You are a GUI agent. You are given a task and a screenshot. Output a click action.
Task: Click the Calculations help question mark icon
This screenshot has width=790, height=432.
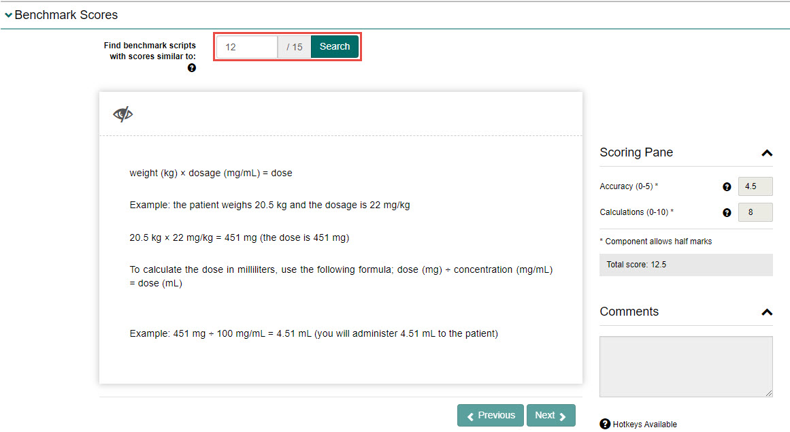tap(727, 212)
